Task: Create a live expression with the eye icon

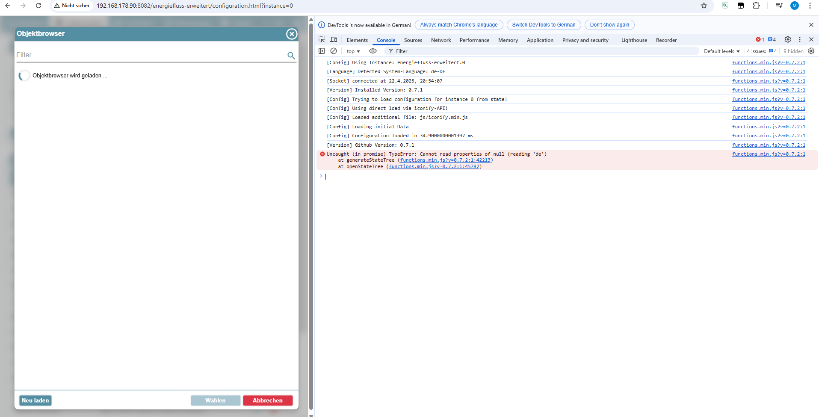Action: point(373,51)
